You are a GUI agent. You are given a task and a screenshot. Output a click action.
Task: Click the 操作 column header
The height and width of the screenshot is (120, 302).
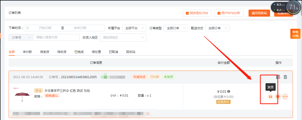click(278, 63)
